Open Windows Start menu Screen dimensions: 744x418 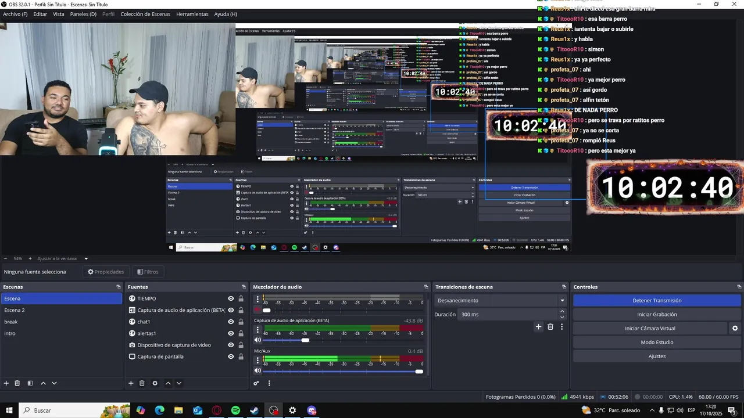(9, 410)
